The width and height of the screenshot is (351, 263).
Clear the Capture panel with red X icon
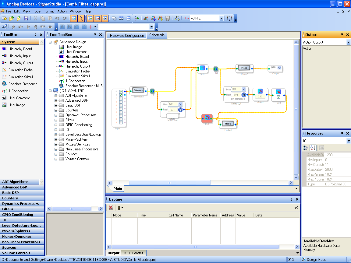[111, 208]
